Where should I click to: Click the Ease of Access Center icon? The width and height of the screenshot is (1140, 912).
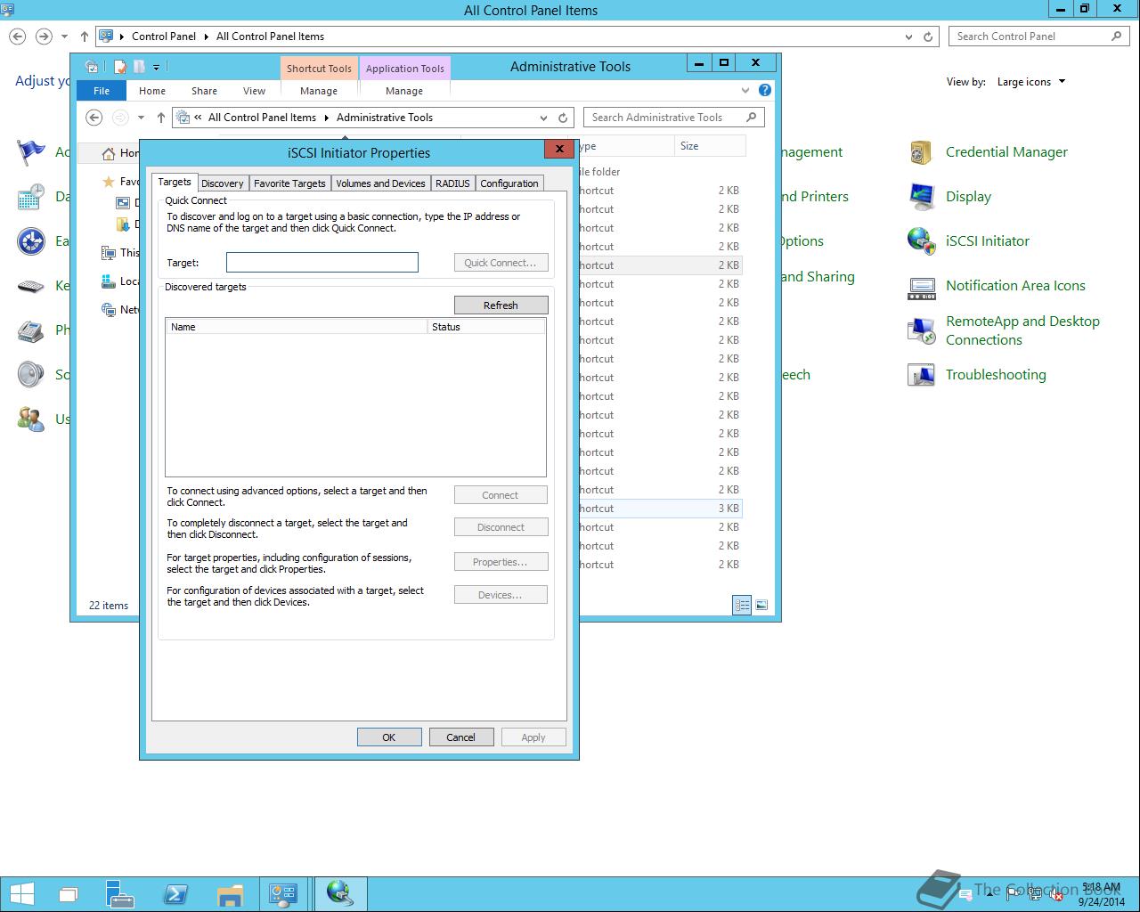pos(31,241)
